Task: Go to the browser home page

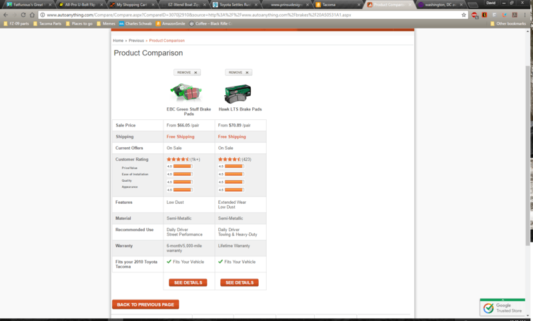Action: coord(32,15)
